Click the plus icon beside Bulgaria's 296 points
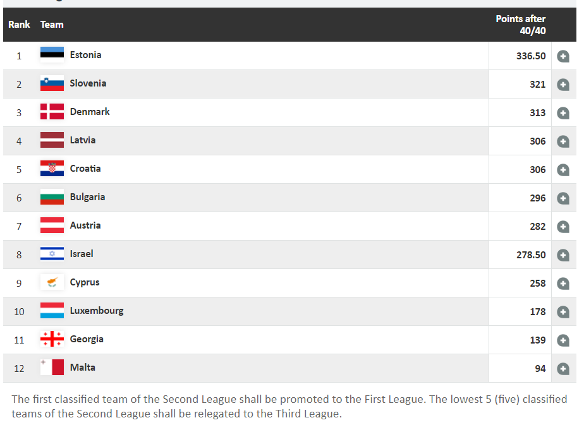Viewport: 584px width, 425px height. click(563, 198)
